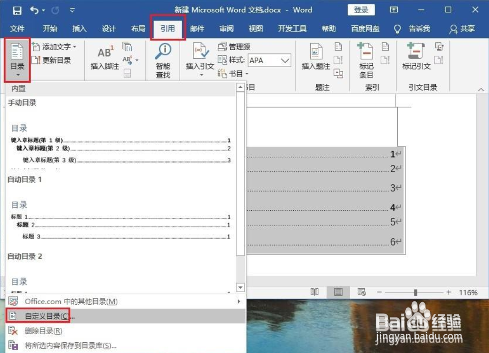The width and height of the screenshot is (489, 353).
Task: Click the Save icon in title bar
Action: 17,11
